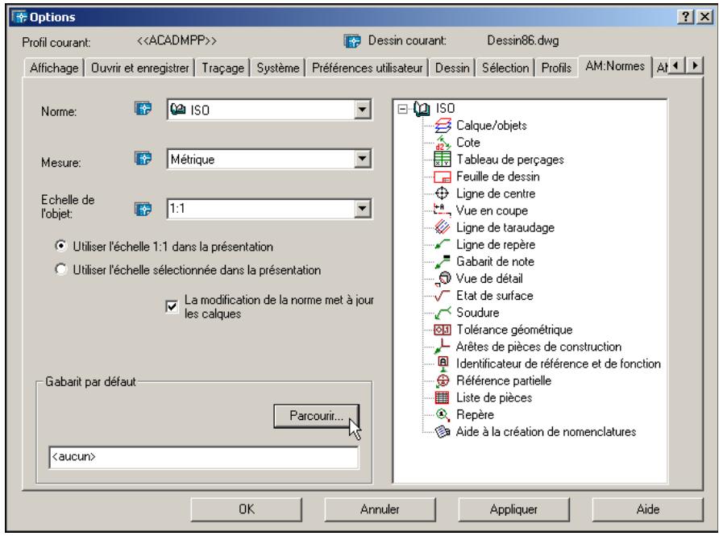Select the Repère tree item text
This screenshot has height=536, width=719.
point(475,415)
